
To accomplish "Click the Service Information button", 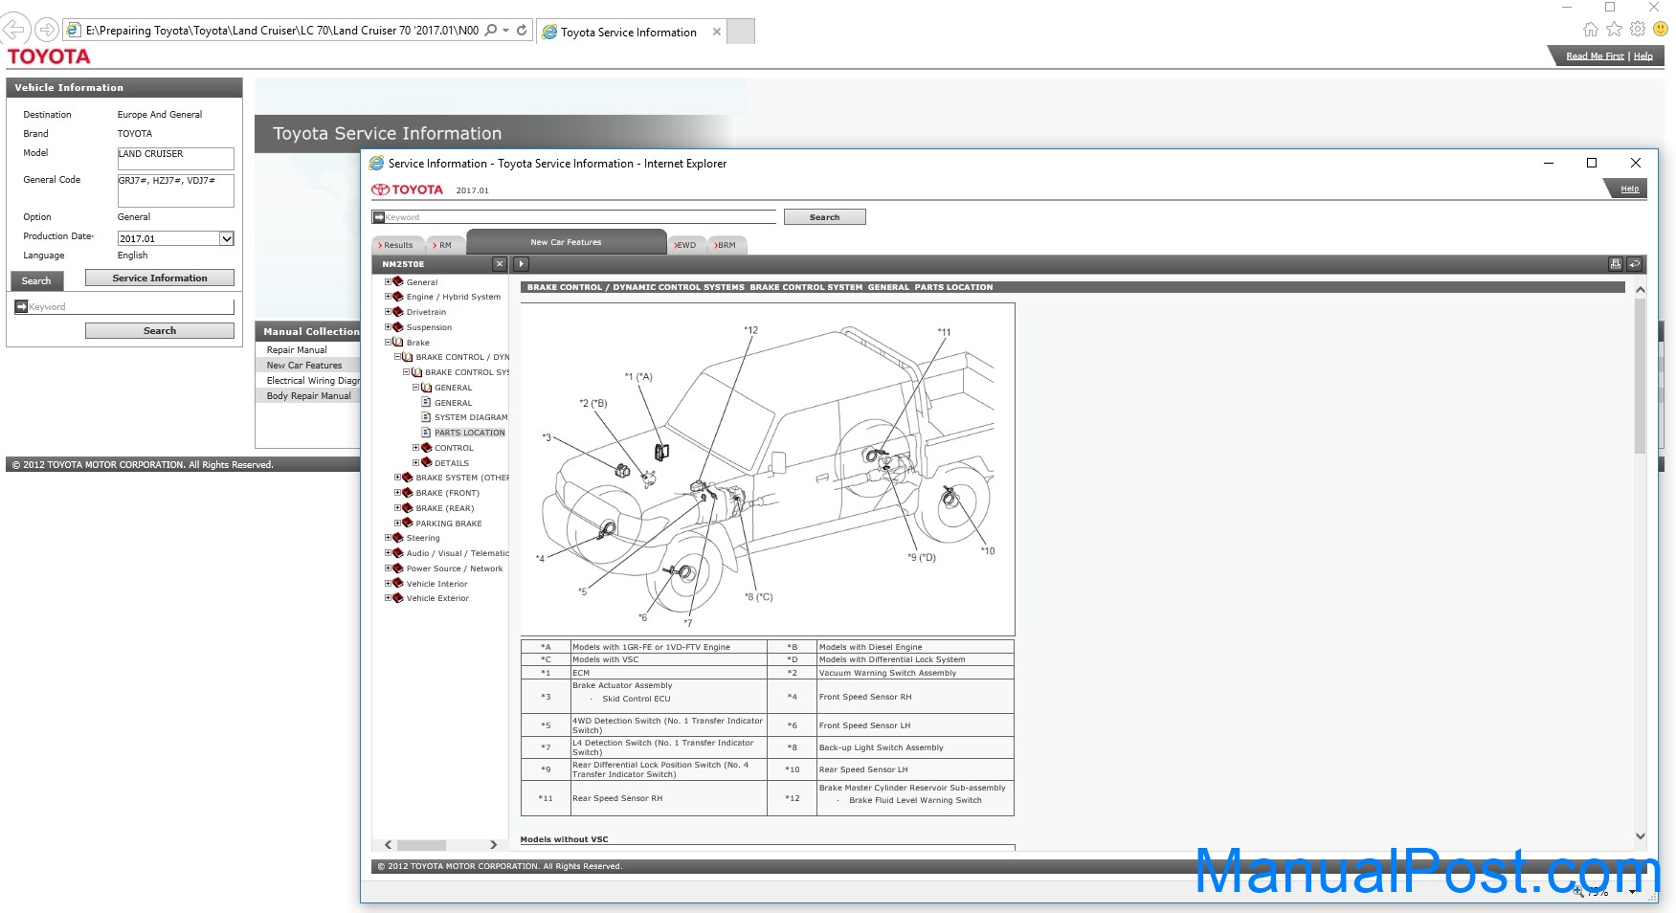I will pyautogui.click(x=160, y=278).
